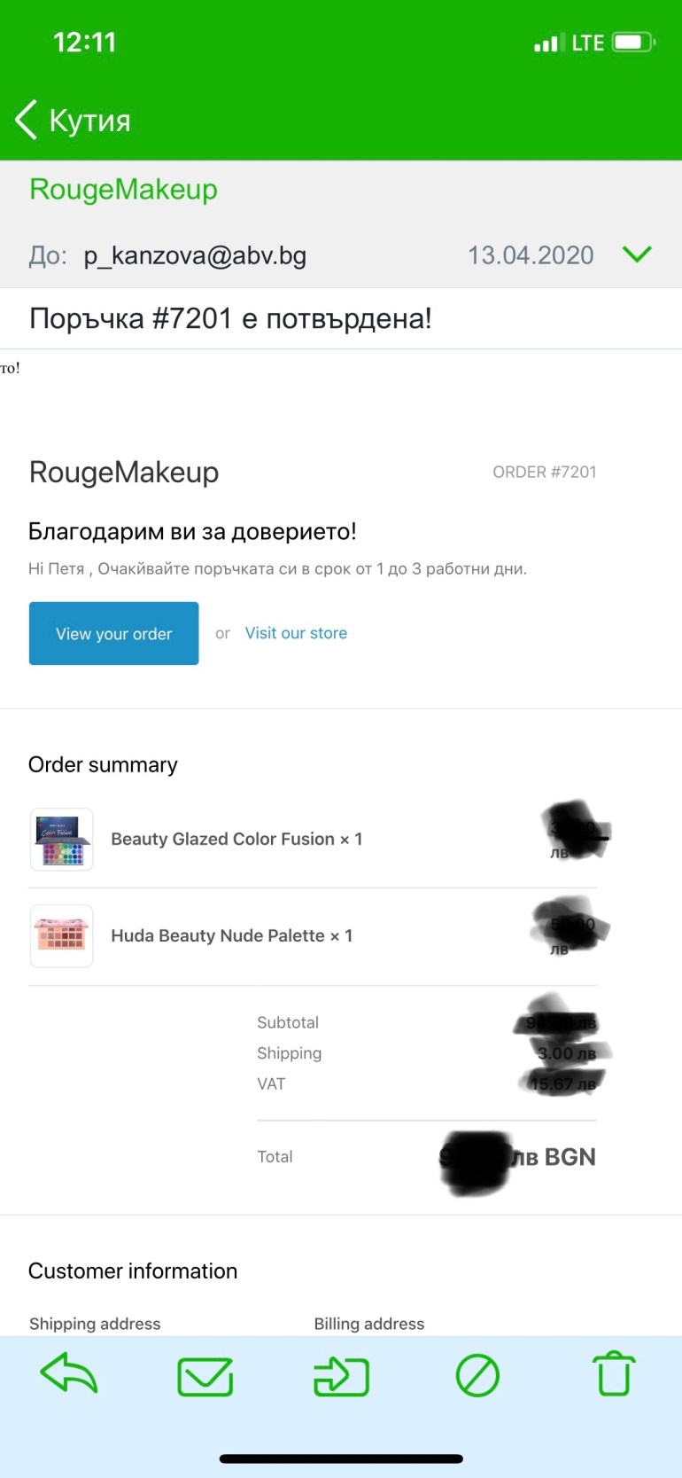
Task: Open Huda Beauty Nude Palette thumbnail
Action: [61, 935]
